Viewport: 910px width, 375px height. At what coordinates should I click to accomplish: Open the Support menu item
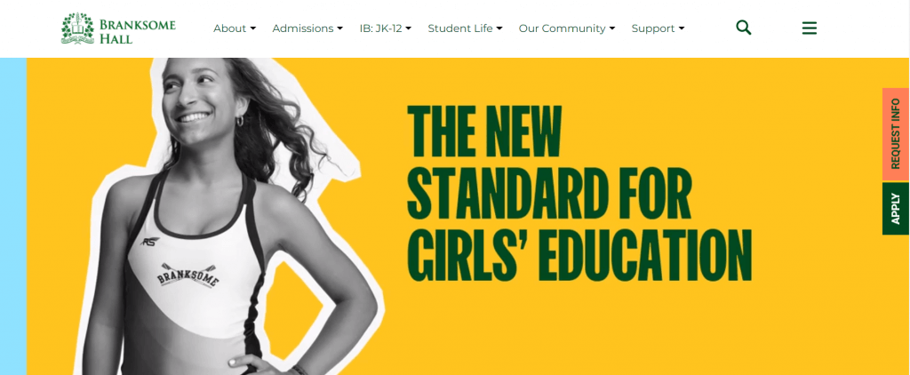653,28
